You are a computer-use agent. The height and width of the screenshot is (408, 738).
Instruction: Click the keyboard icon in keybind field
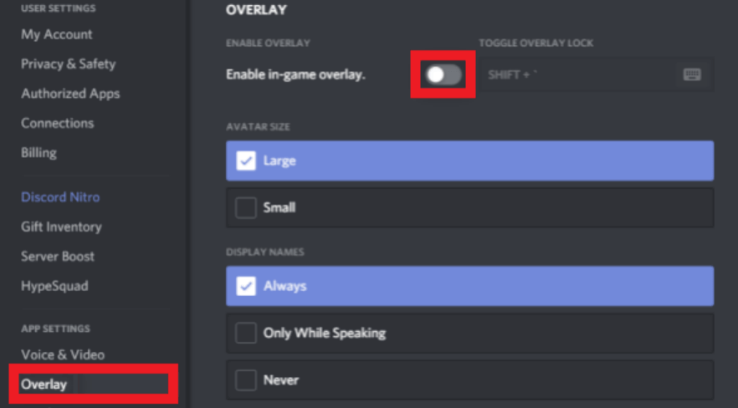(x=692, y=74)
